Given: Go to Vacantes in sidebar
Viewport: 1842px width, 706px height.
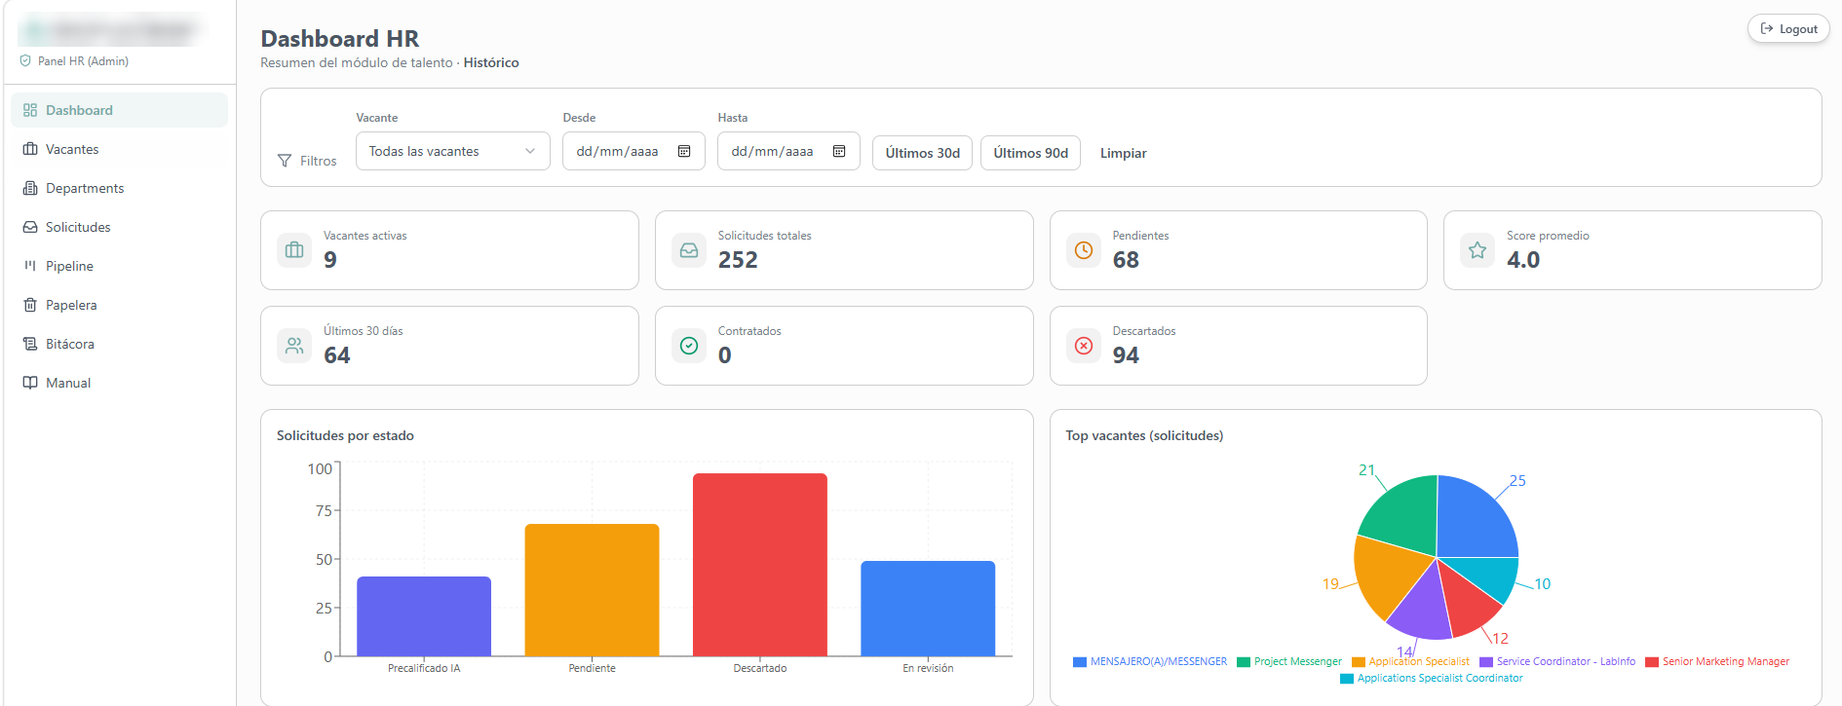Looking at the screenshot, I should coord(120,149).
